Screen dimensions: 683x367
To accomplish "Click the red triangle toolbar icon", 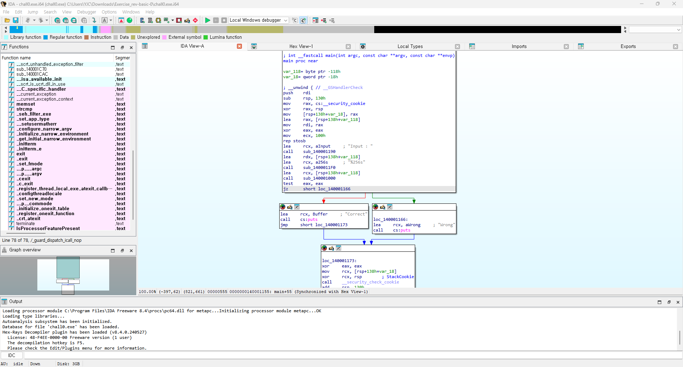I will pos(121,20).
